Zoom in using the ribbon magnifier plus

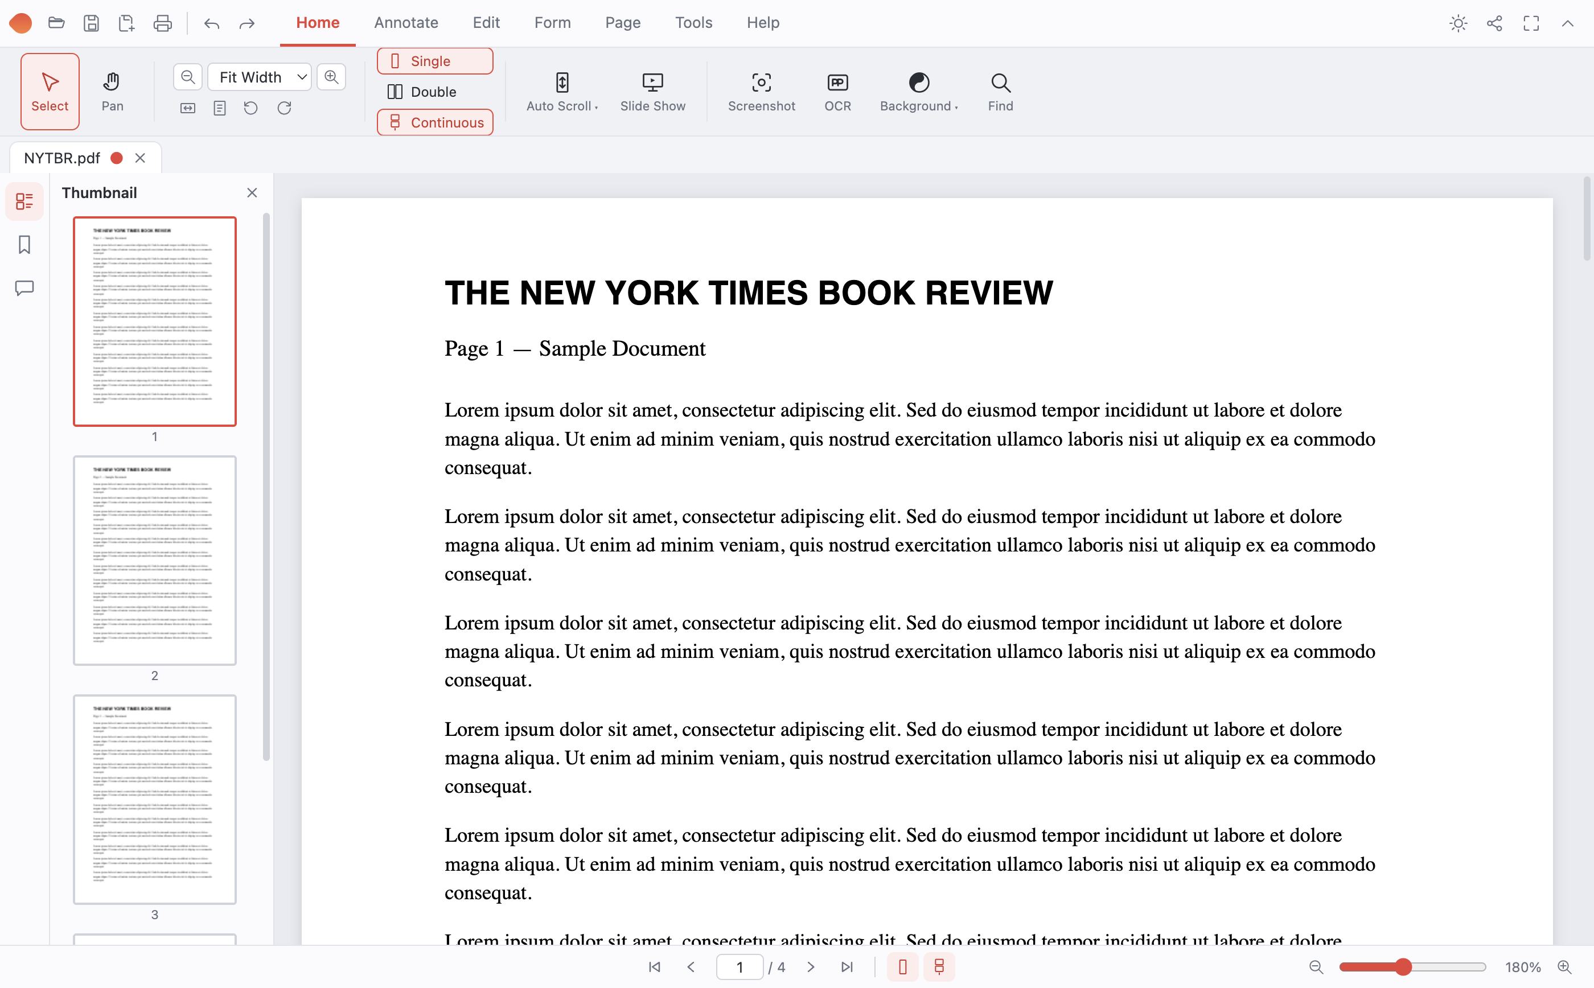pyautogui.click(x=331, y=76)
